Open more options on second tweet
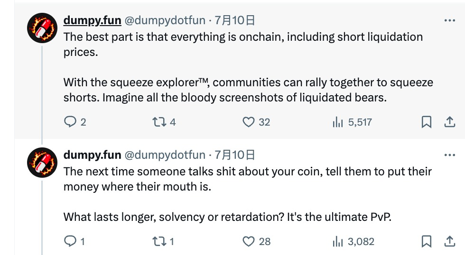 449,155
